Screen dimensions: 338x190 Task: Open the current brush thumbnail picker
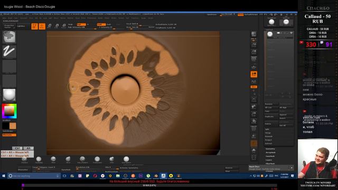[10, 37]
